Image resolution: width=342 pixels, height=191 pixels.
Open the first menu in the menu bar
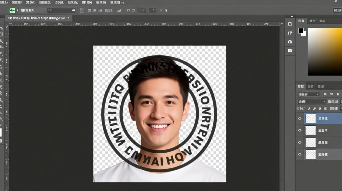point(4,2)
